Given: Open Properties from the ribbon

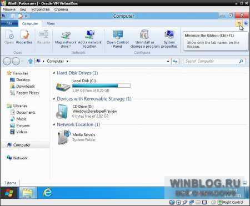Looking at the screenshot, I should [24, 37].
